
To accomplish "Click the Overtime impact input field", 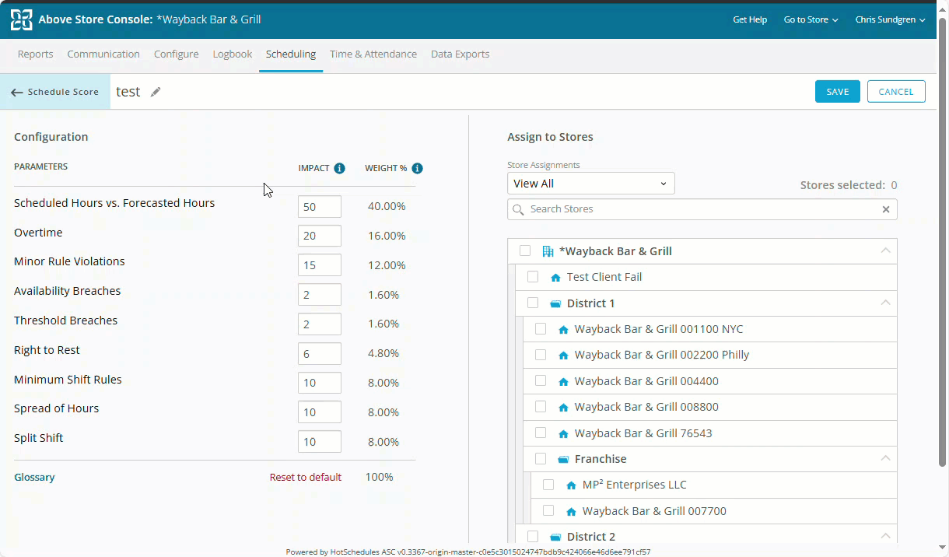I will click(x=319, y=236).
